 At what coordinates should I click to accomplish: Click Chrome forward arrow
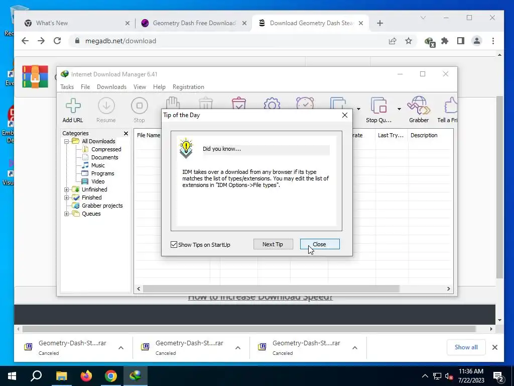tap(41, 41)
